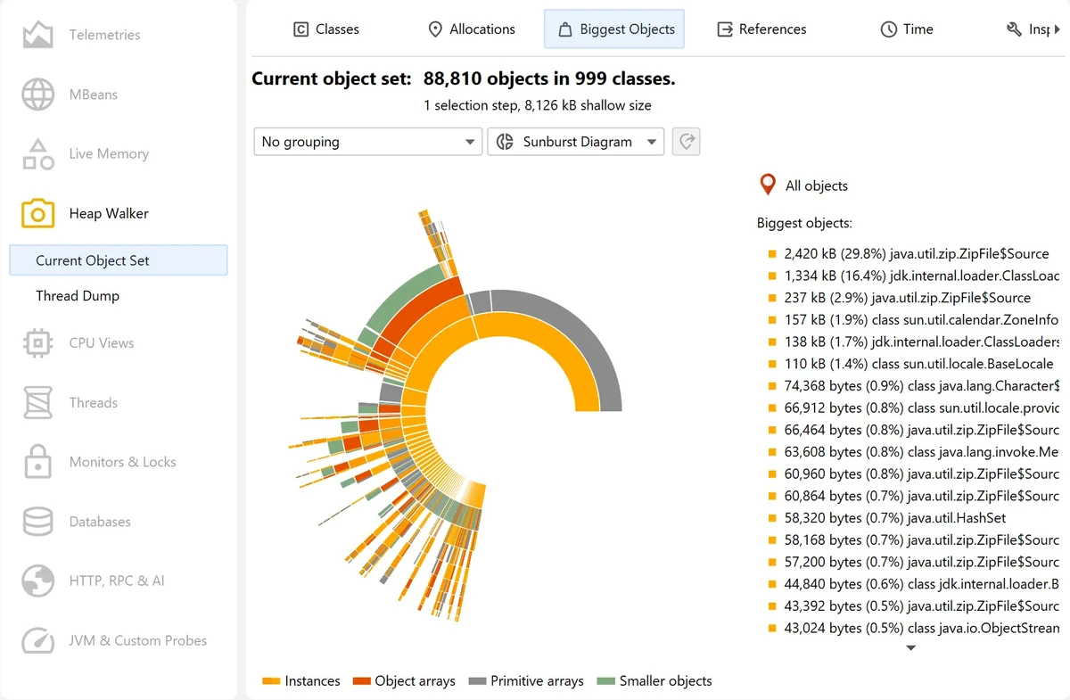Select the 44,840 bytes jdk.internal.loader entry
This screenshot has height=700, width=1070.
(x=913, y=584)
